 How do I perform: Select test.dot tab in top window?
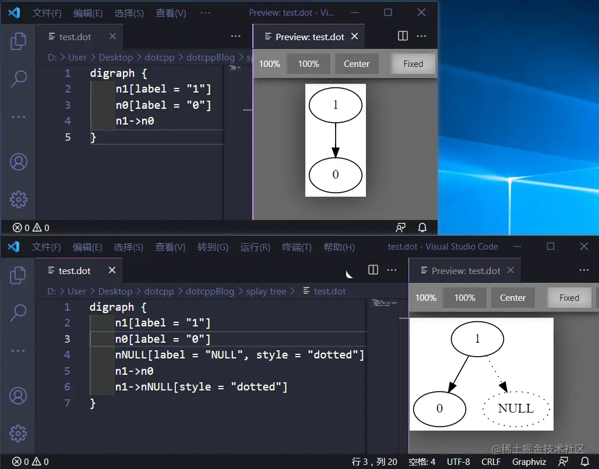[79, 37]
